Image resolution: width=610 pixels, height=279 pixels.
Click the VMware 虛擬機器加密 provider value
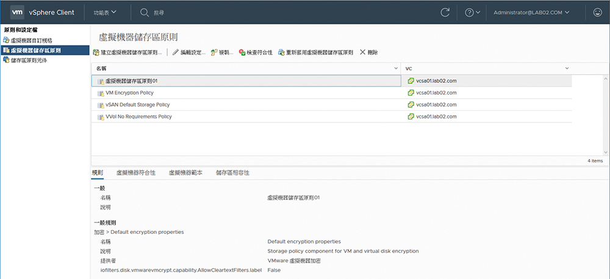pos(294,261)
